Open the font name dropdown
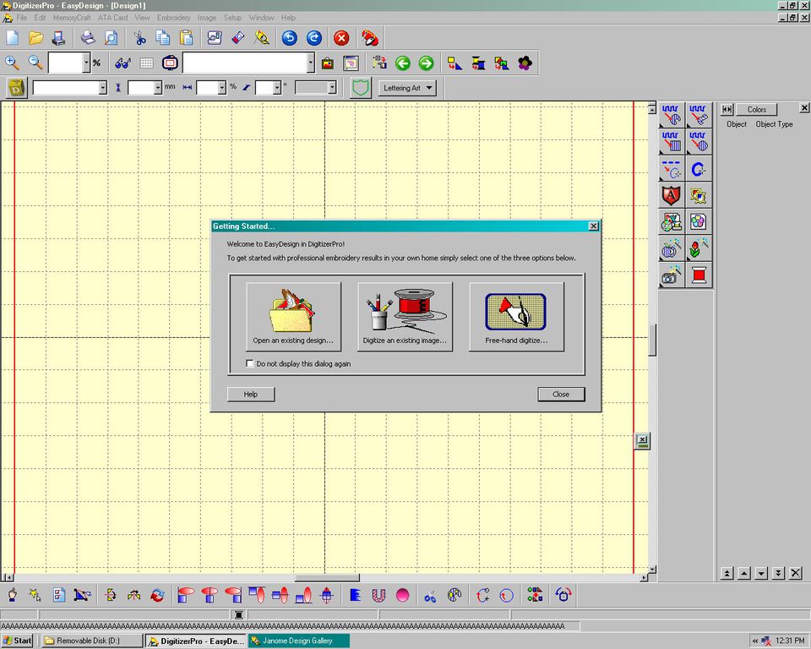The height and width of the screenshot is (649, 811). point(103,88)
